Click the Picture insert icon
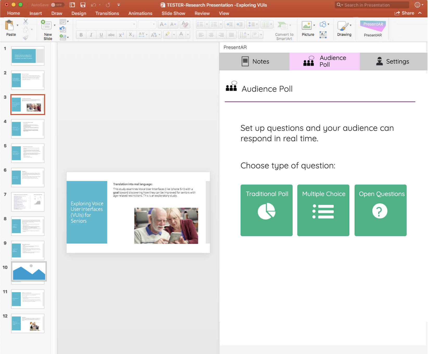The height and width of the screenshot is (354, 428). [x=307, y=25]
